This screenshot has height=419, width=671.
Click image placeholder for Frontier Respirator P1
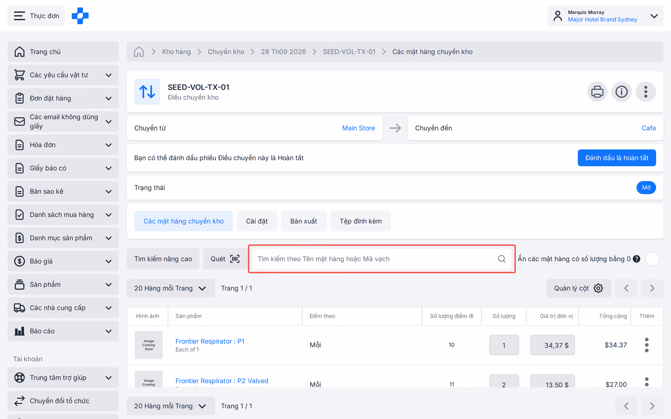[149, 345]
